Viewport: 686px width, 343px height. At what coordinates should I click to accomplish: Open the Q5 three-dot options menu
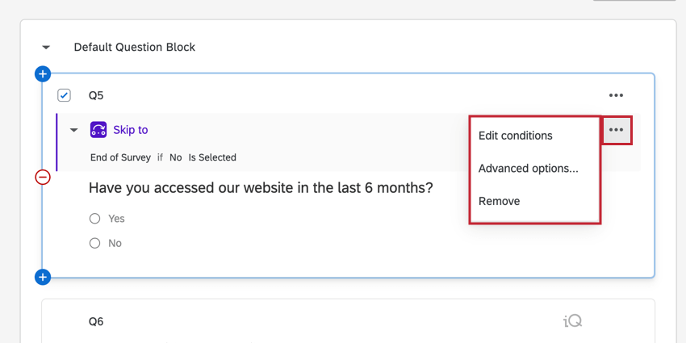coord(616,95)
